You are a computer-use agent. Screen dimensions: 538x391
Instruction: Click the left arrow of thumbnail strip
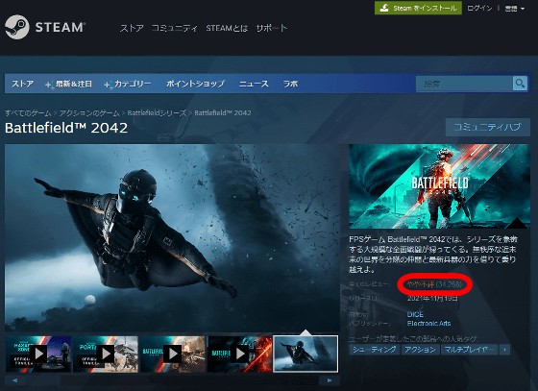14,380
